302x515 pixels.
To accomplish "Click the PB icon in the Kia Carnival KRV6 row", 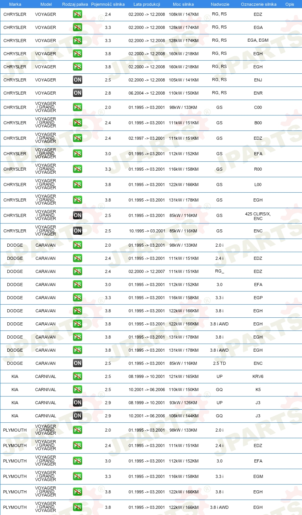I will coord(78,376).
